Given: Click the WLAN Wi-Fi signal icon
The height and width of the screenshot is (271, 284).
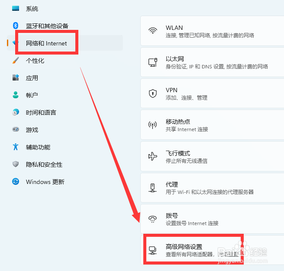Looking at the screenshot, I should point(153,31).
